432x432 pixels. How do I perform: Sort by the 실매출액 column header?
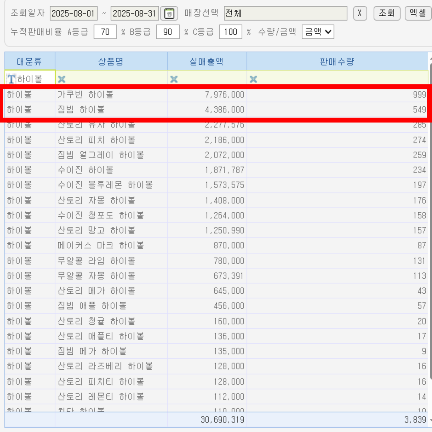[207, 61]
